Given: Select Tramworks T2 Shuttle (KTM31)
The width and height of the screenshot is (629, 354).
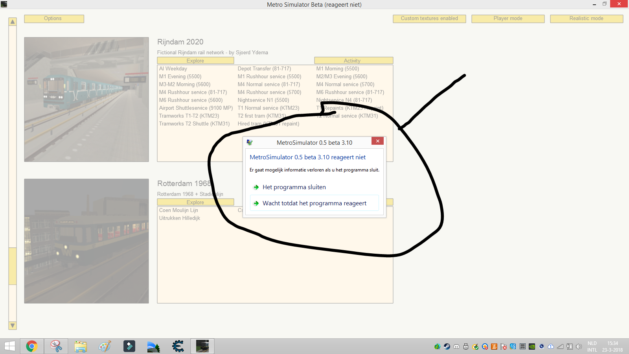Looking at the screenshot, I should [194, 124].
